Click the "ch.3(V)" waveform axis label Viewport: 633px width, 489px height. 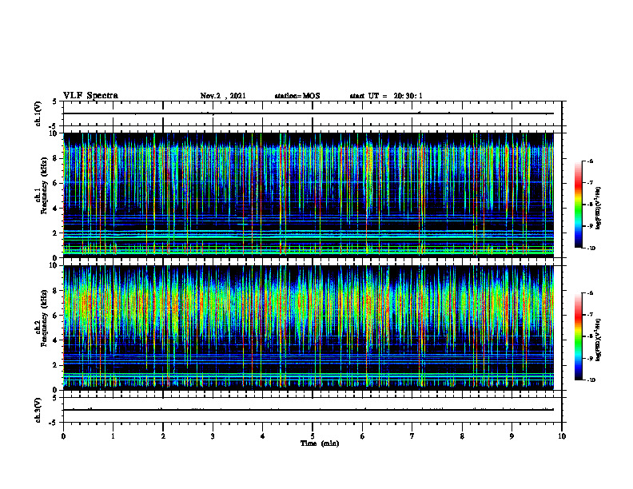click(38, 410)
